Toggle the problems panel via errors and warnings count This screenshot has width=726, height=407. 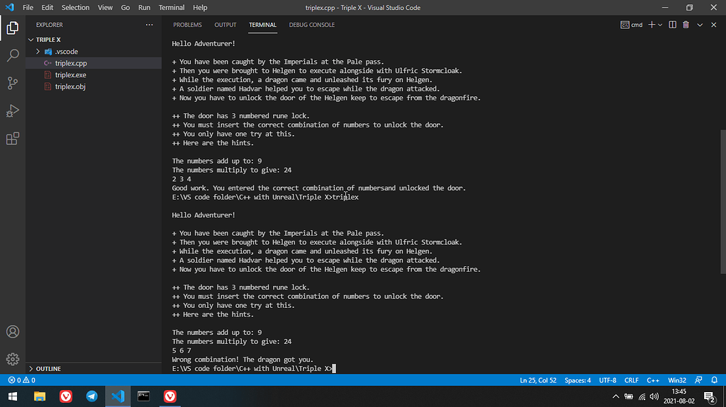[x=21, y=380]
